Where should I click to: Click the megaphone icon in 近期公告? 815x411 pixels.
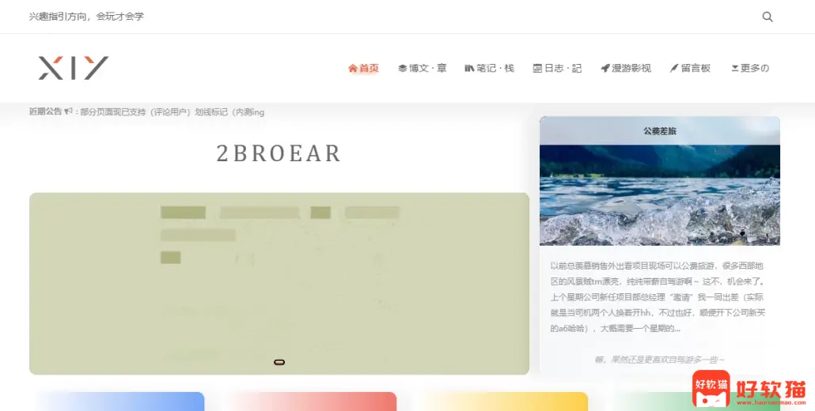click(69, 111)
